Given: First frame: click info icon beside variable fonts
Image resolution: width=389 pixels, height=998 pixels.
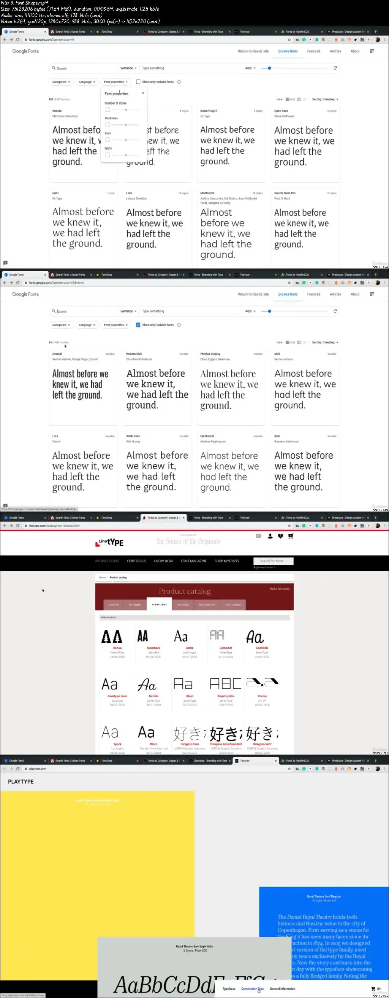Looking at the screenshot, I should click(x=179, y=82).
